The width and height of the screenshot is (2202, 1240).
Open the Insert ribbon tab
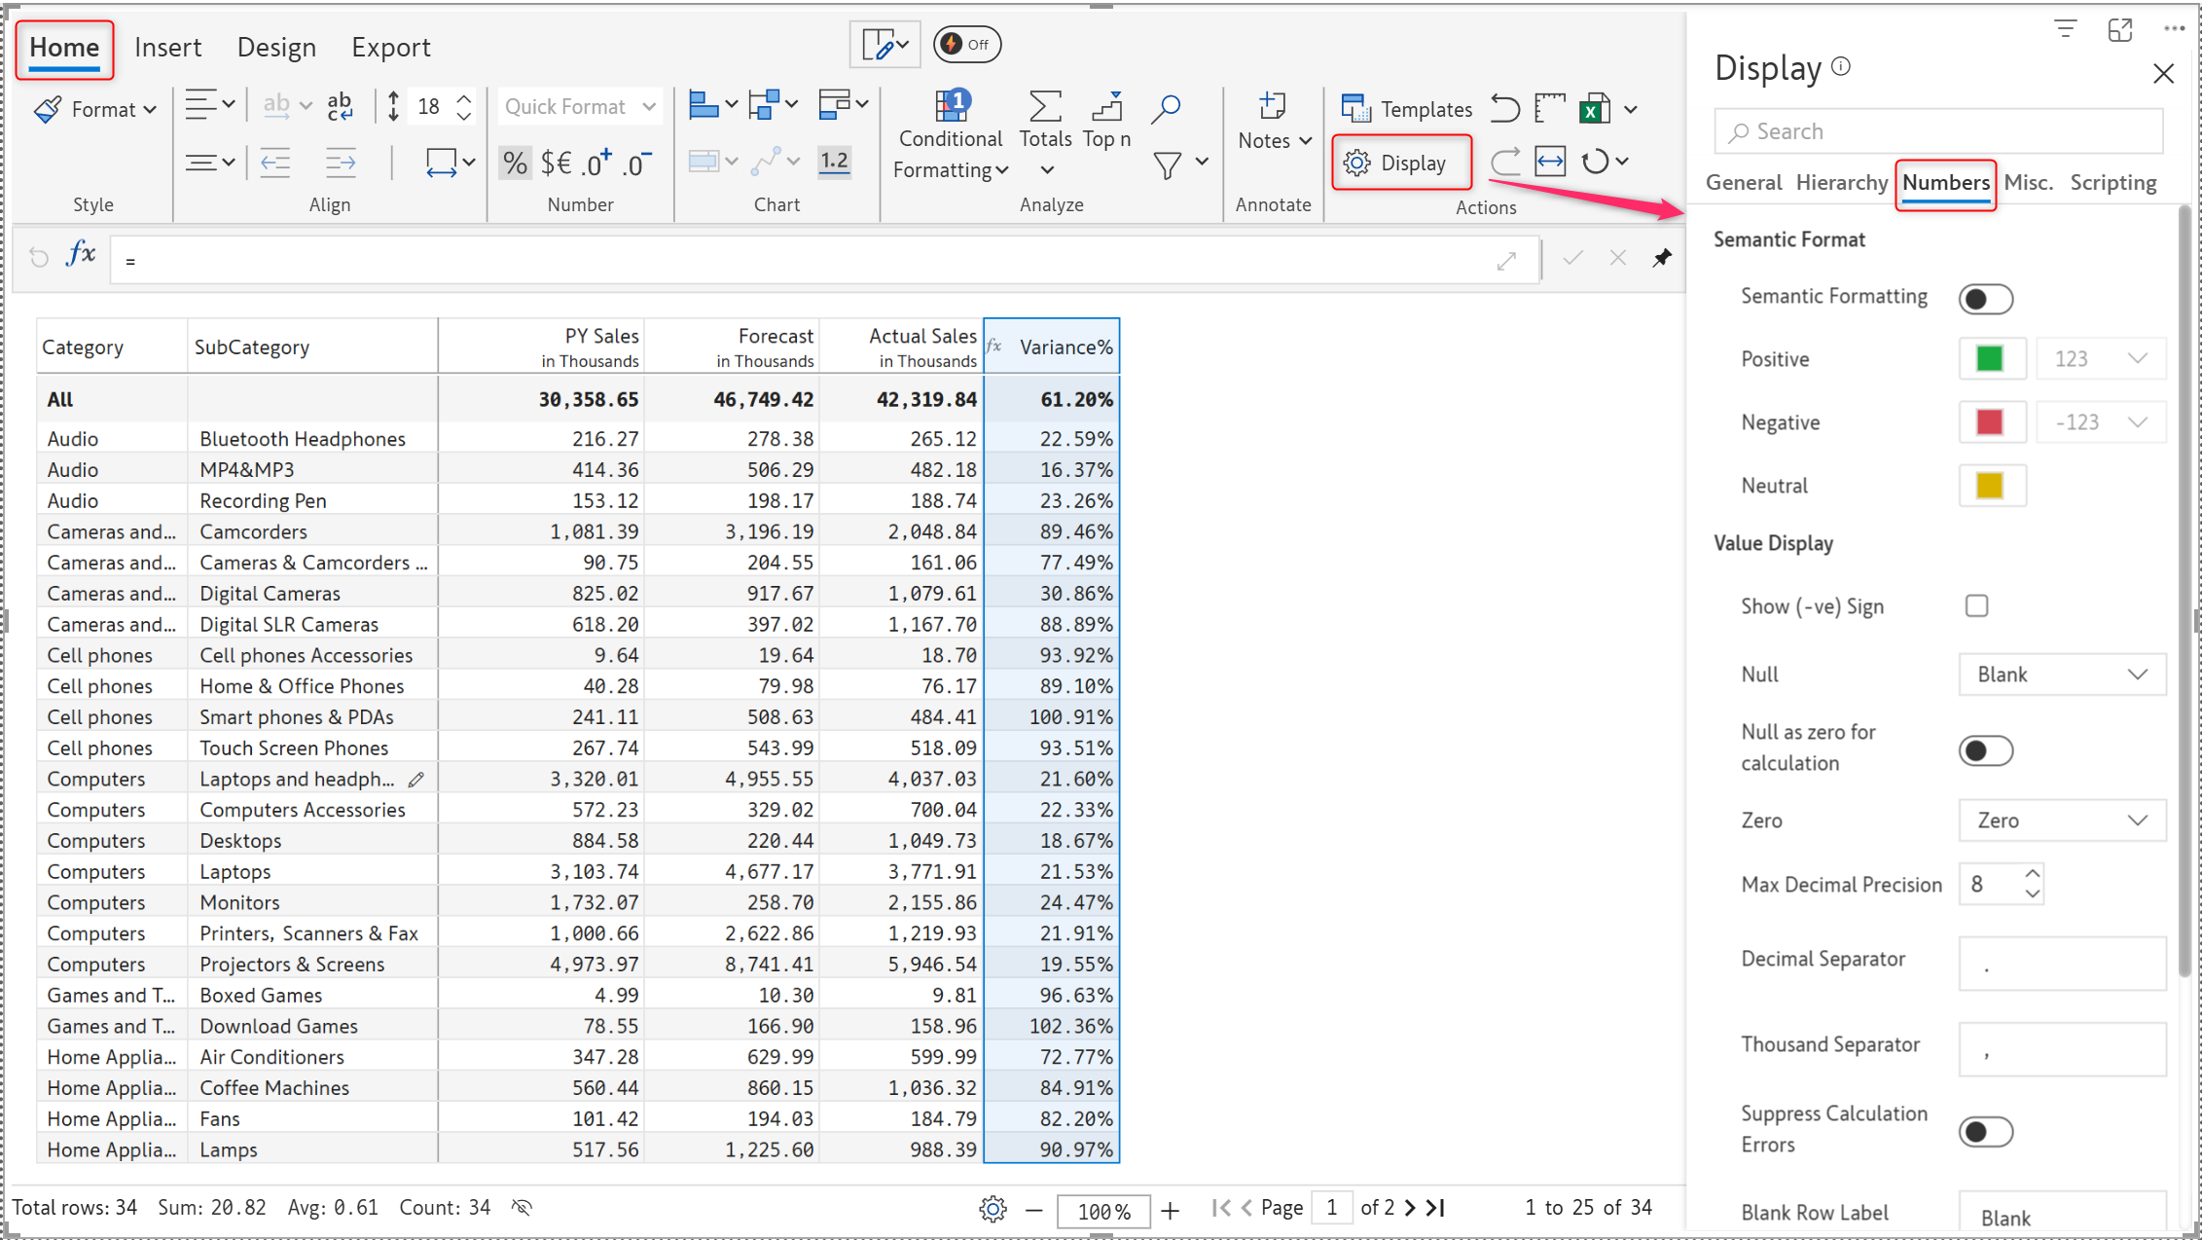coord(167,47)
